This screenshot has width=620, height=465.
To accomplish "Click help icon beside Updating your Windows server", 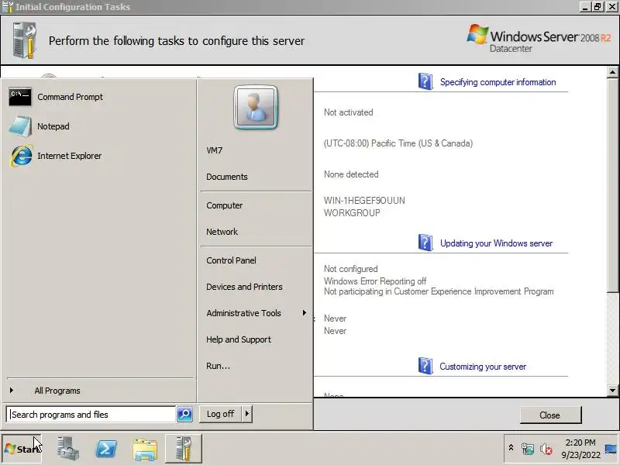I will (425, 243).
